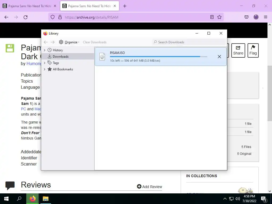272x204 pixels.
Task: Click the Add Review link
Action: [x=150, y=187]
